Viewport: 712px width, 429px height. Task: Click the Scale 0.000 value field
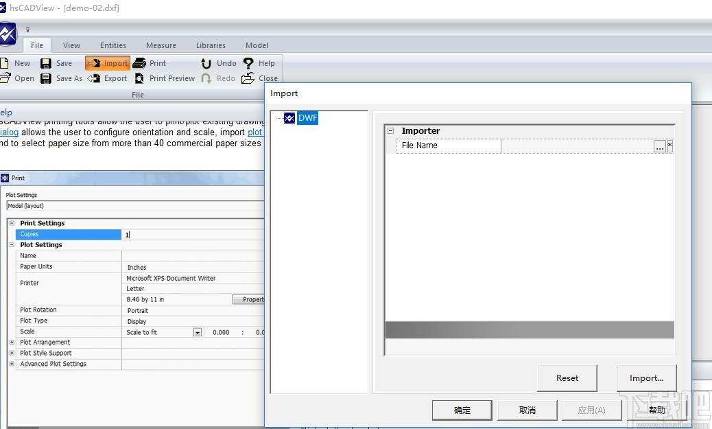(x=221, y=332)
